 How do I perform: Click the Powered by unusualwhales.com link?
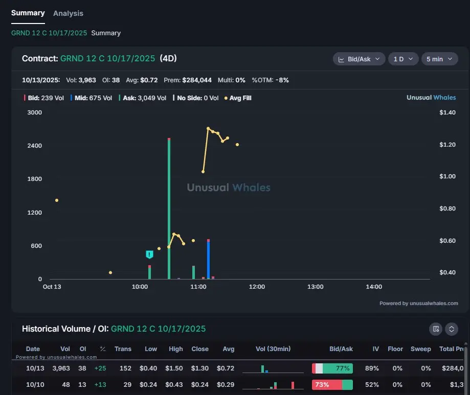[x=418, y=304]
